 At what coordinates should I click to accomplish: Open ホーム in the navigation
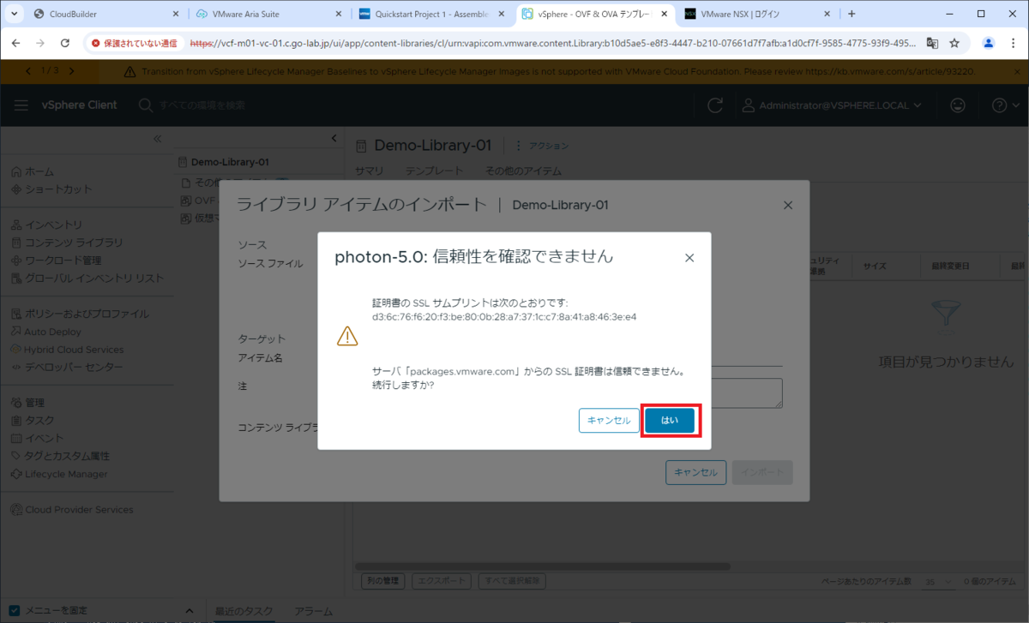tap(39, 171)
